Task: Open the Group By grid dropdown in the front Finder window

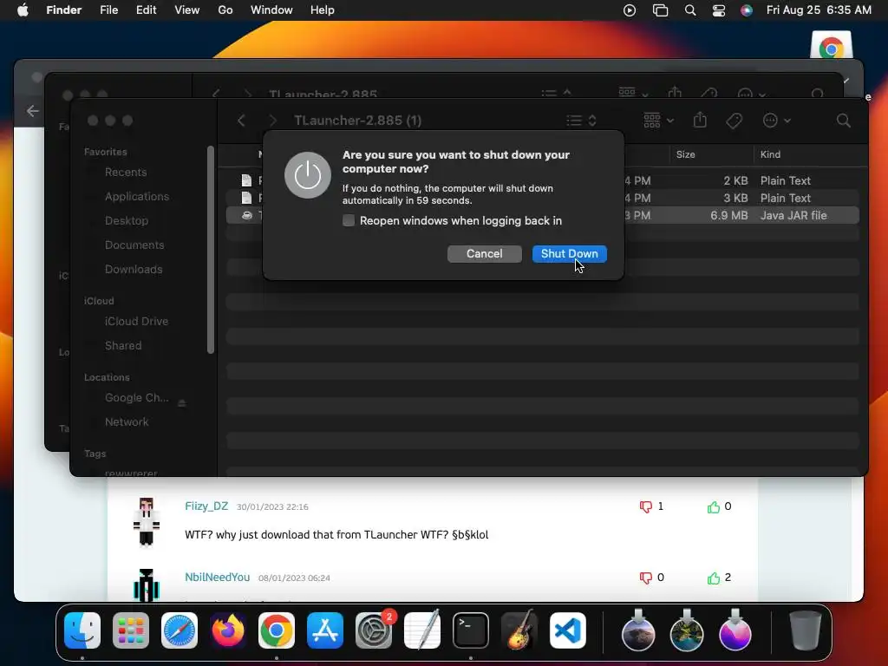Action: pos(658,120)
